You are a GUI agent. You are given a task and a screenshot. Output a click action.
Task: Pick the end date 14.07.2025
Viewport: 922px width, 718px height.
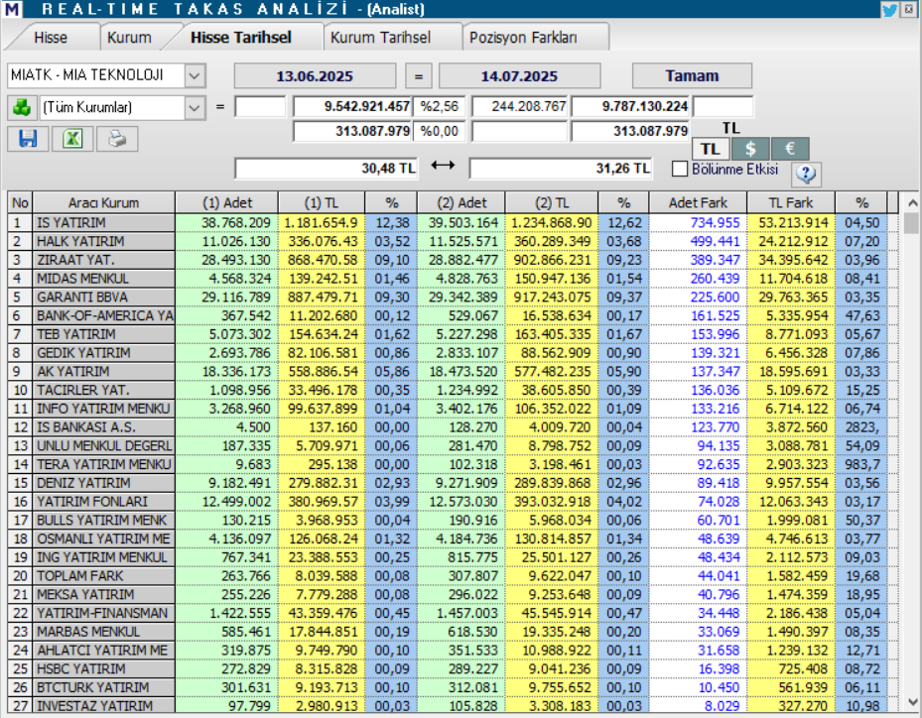(519, 75)
